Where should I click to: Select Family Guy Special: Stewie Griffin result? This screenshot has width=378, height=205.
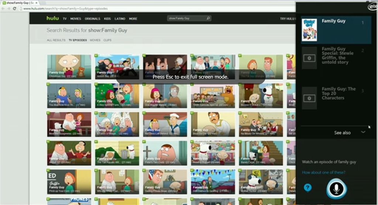(336, 58)
